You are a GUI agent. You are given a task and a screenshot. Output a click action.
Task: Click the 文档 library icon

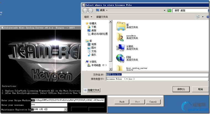click(x=89, y=51)
